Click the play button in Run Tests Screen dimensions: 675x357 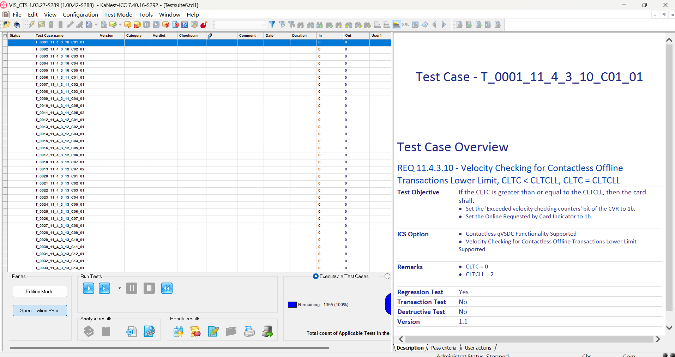point(88,288)
